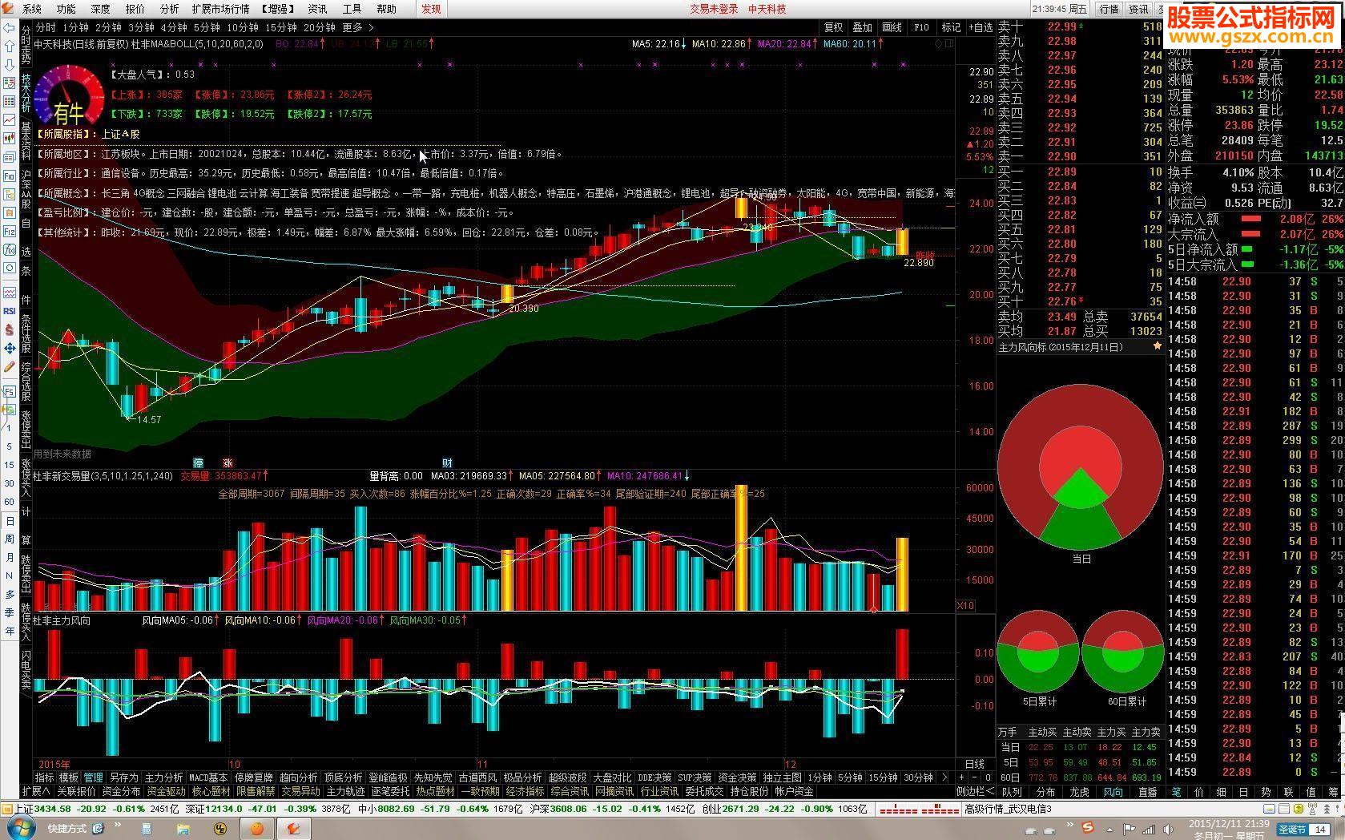Open the 帮助 menu

click(386, 9)
